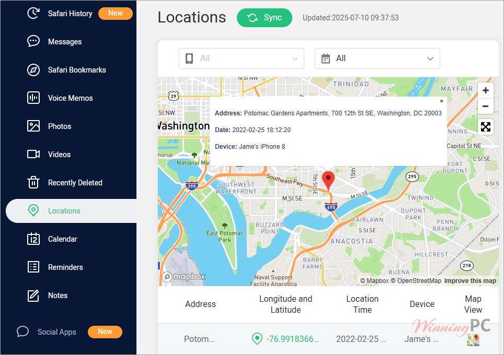
Task: Click the Safari History clock icon
Action: pyautogui.click(x=33, y=13)
